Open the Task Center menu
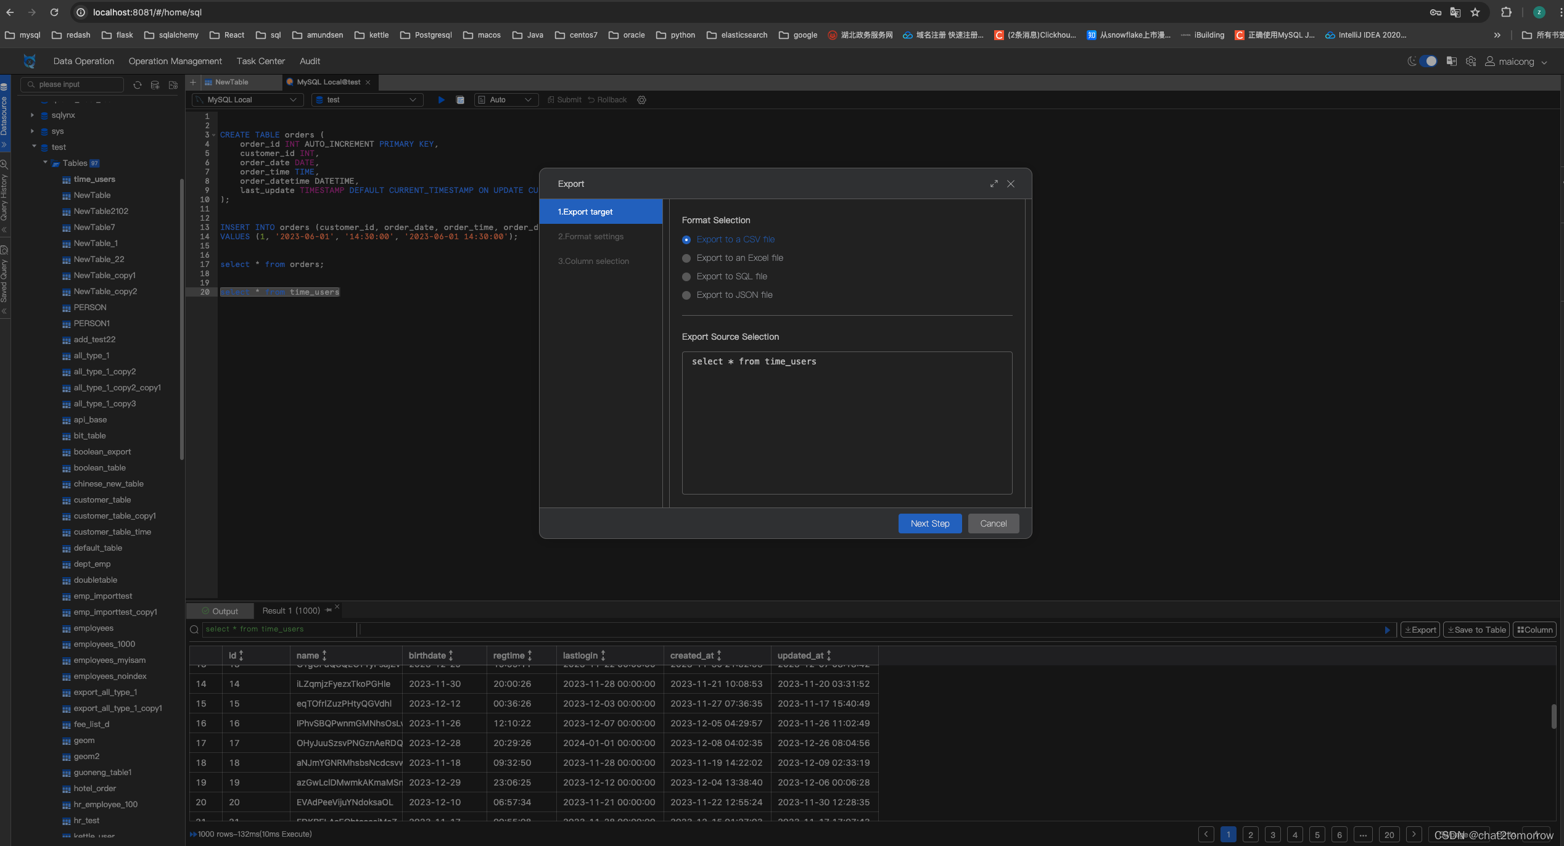1564x846 pixels. (x=260, y=61)
